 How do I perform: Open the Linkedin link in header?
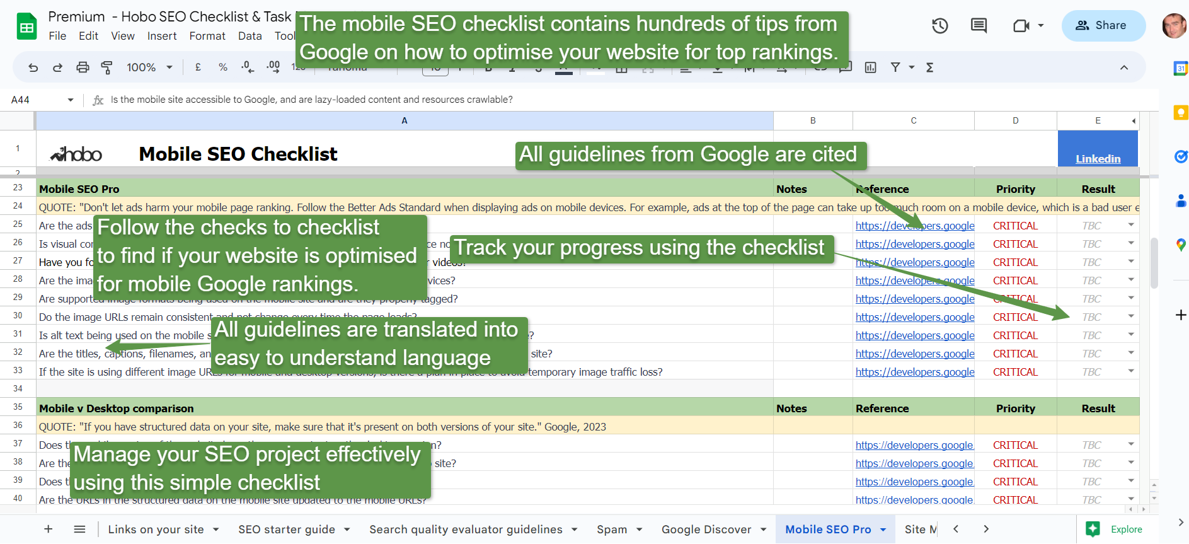click(1098, 159)
